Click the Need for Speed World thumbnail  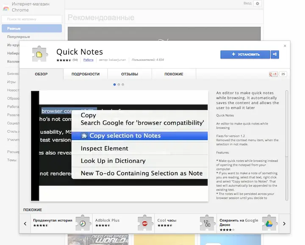(98, 240)
